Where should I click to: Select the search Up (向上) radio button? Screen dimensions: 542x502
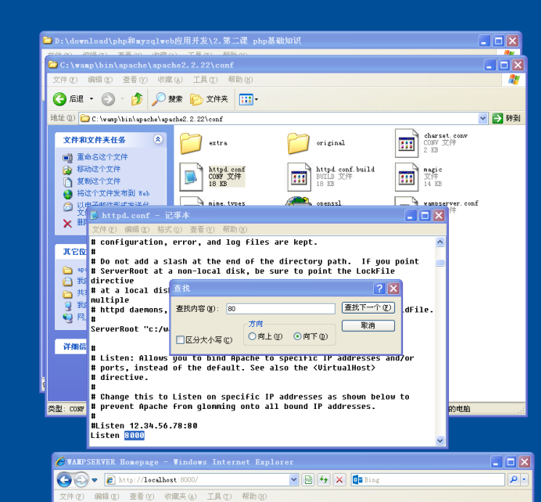[252, 336]
